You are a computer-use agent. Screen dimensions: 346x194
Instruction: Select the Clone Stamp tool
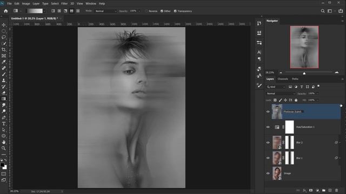4,80
